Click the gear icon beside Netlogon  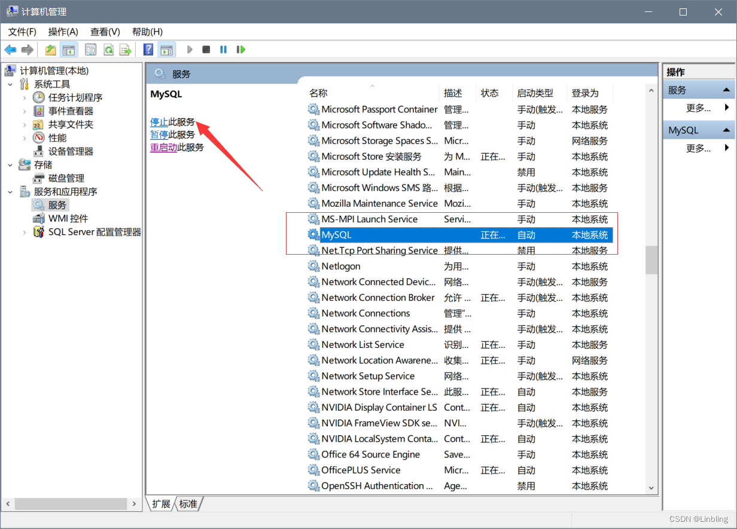pos(313,266)
